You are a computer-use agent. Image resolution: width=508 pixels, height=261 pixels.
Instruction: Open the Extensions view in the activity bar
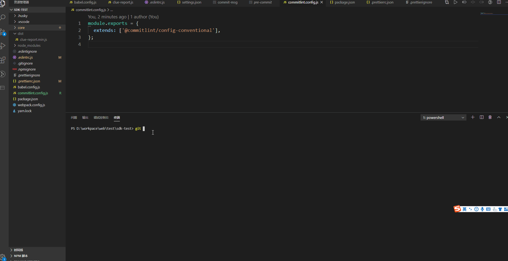[x=3, y=60]
